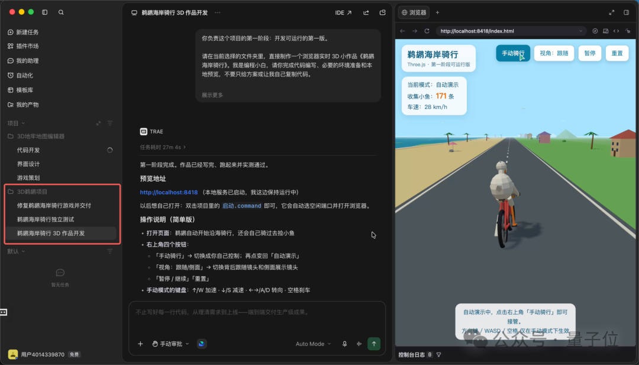Image resolution: width=639 pixels, height=365 pixels.
Task: Click the device preview icon in browser toolbar
Action: tap(606, 31)
